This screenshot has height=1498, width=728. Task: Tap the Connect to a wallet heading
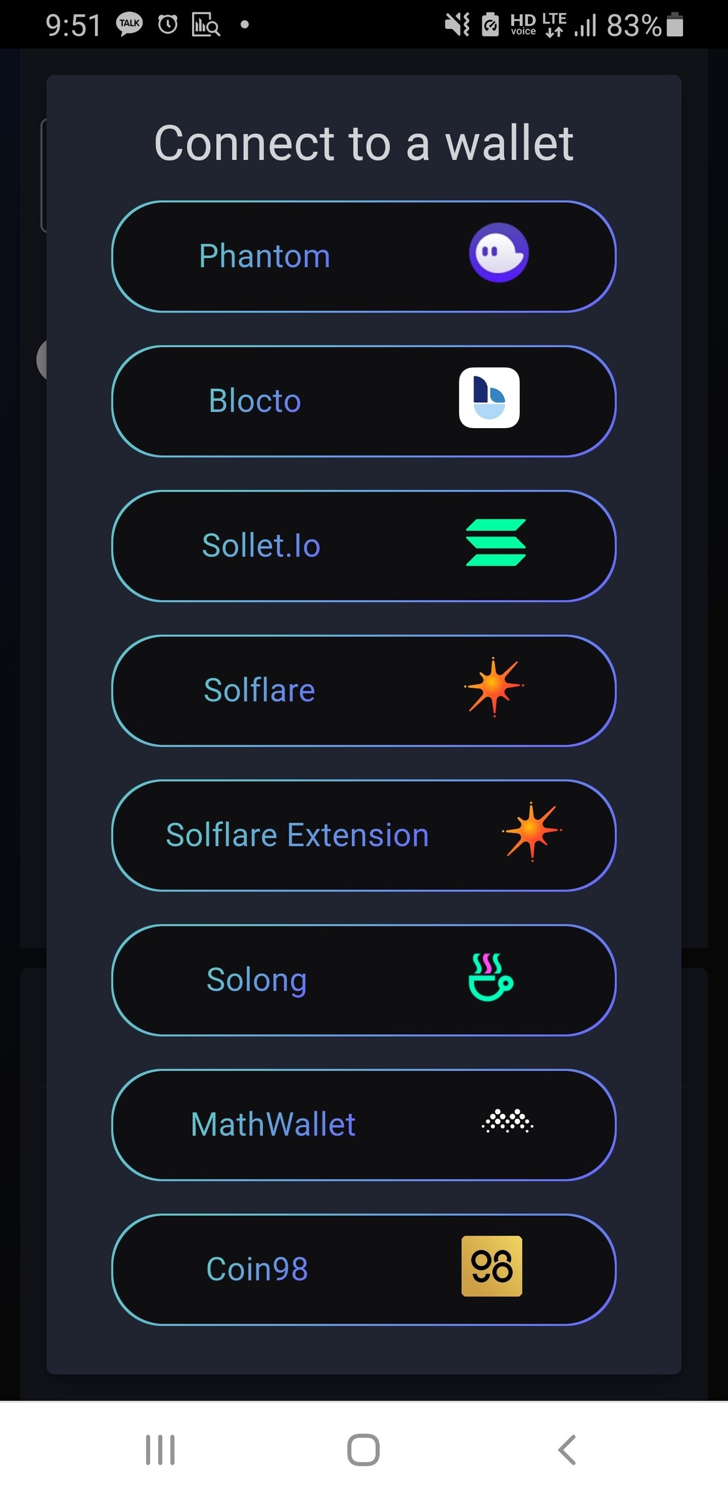pyautogui.click(x=363, y=143)
